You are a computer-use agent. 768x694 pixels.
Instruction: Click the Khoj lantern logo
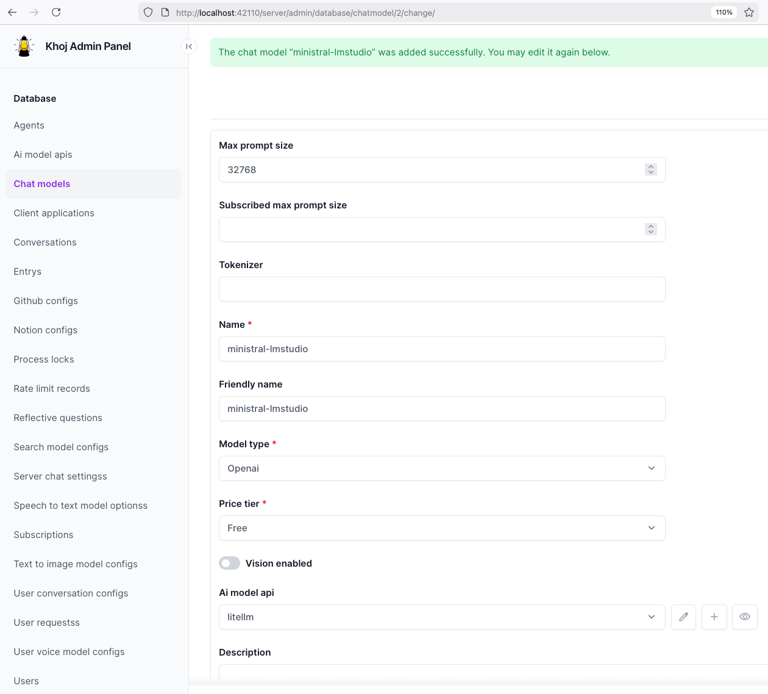[24, 46]
